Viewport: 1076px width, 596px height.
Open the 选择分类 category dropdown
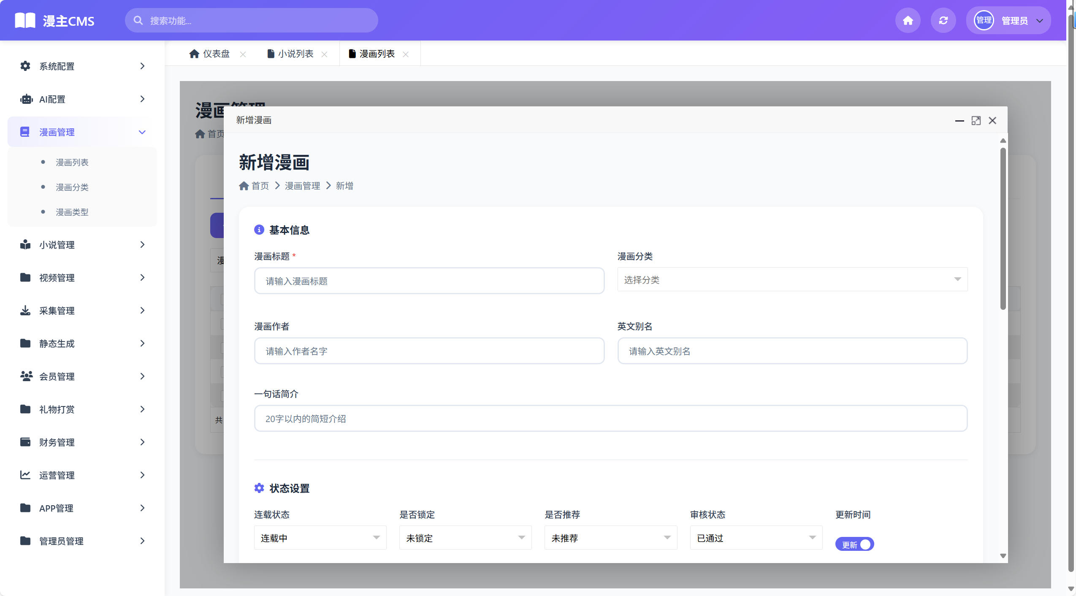click(791, 279)
